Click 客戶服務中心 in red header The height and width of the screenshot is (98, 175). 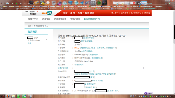(x=136, y=13)
